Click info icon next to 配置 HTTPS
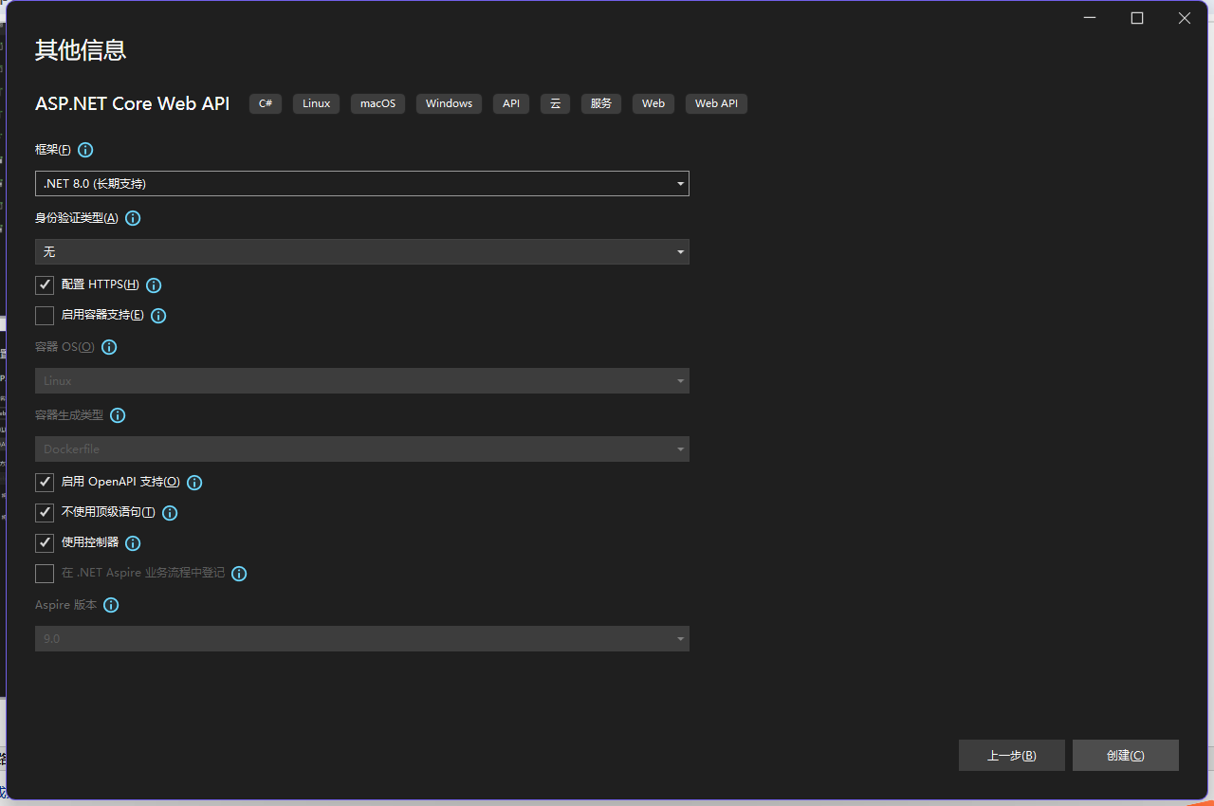Image resolution: width=1214 pixels, height=806 pixels. pyautogui.click(x=154, y=285)
